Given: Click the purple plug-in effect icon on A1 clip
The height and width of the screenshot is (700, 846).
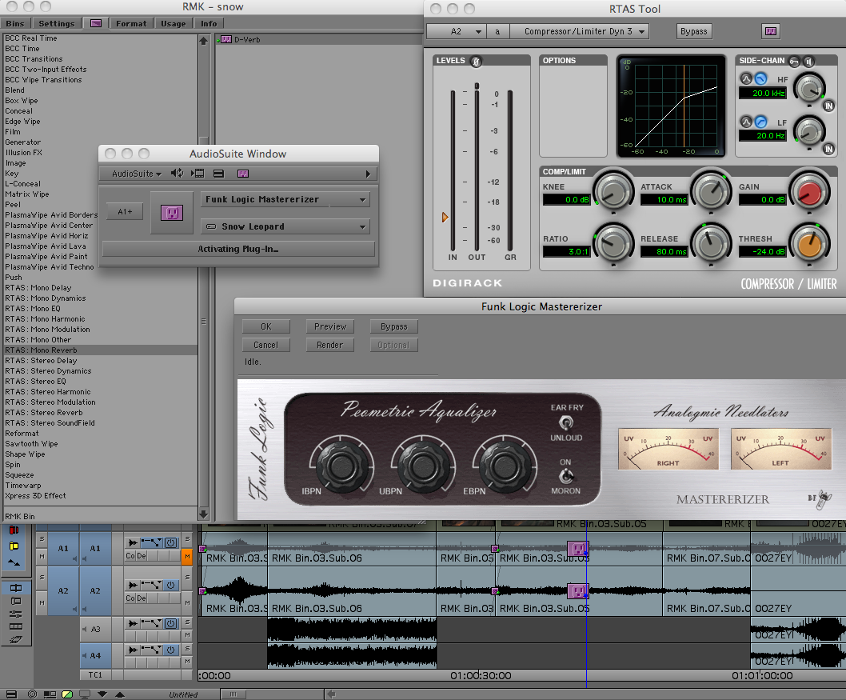Looking at the screenshot, I should pyautogui.click(x=578, y=549).
